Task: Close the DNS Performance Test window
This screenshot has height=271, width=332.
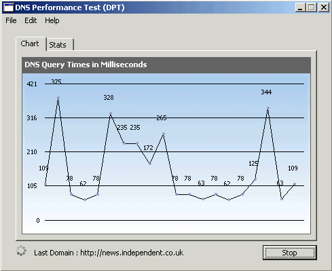Action: click(324, 7)
